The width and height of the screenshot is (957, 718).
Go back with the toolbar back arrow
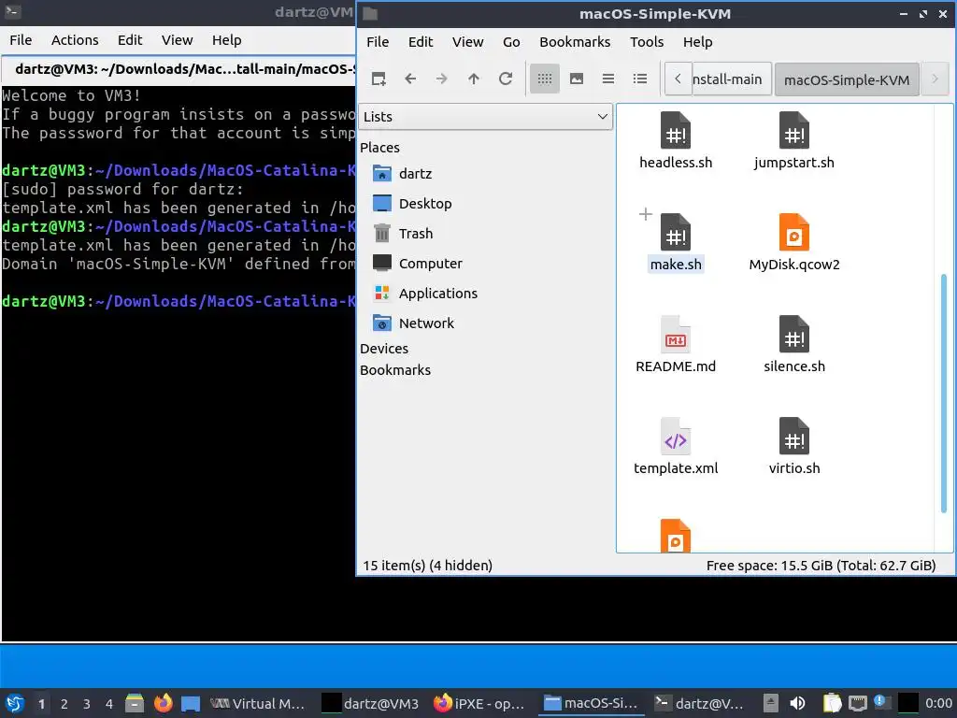pos(410,79)
